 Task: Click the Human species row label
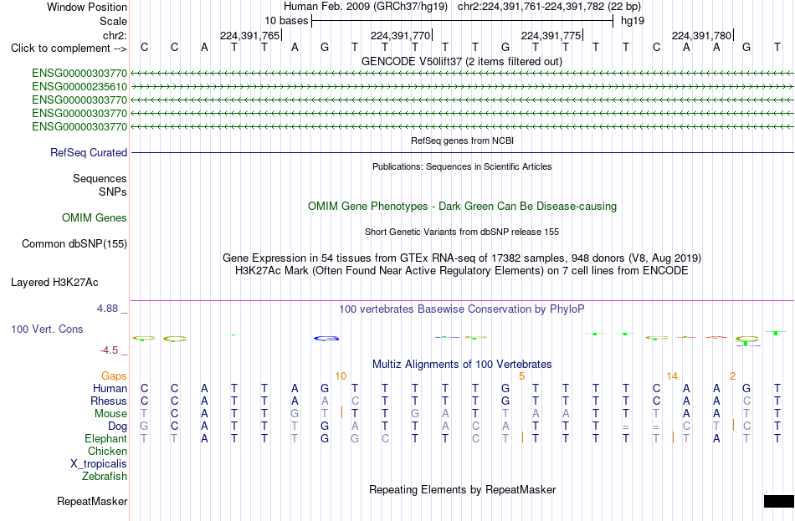pos(110,389)
